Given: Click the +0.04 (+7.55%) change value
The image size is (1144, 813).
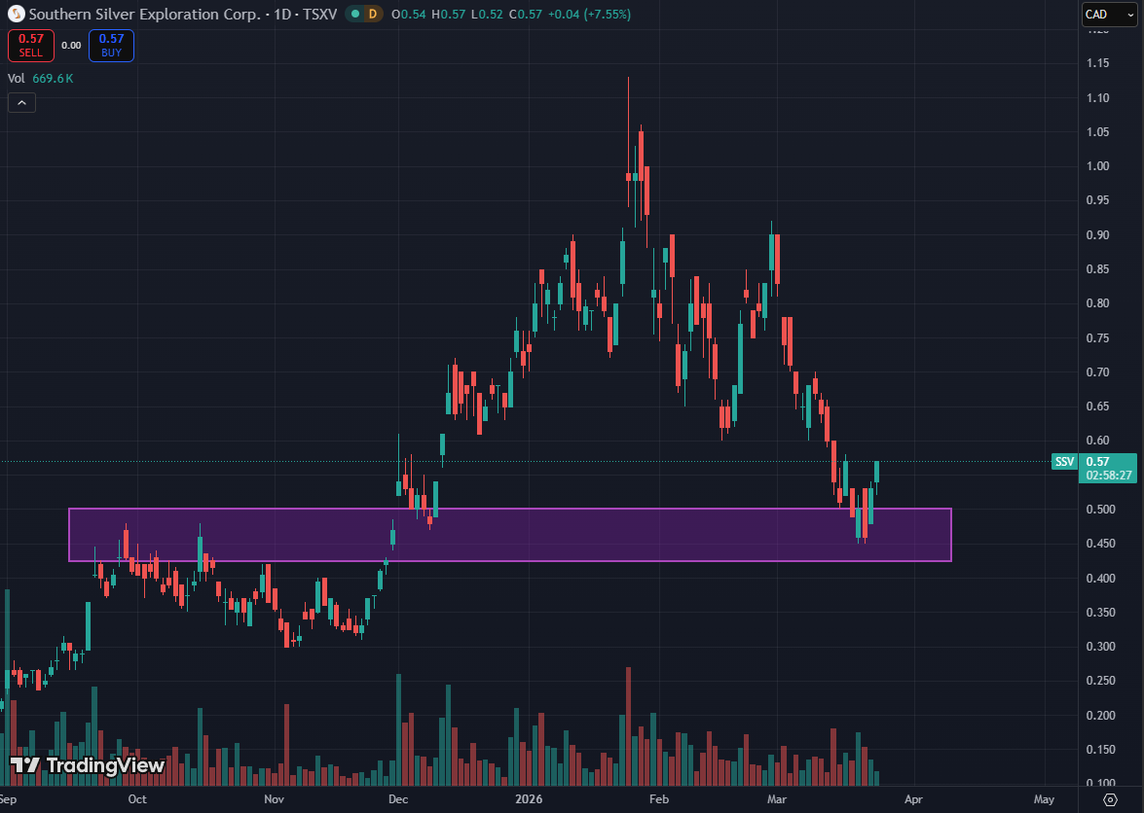Looking at the screenshot, I should [588, 14].
